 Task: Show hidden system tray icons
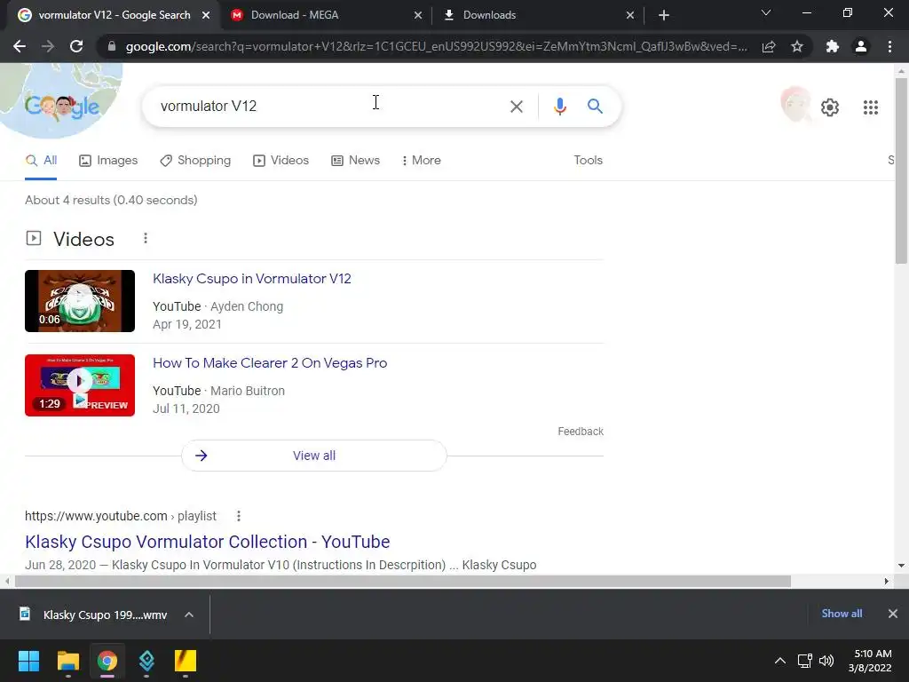pyautogui.click(x=780, y=661)
